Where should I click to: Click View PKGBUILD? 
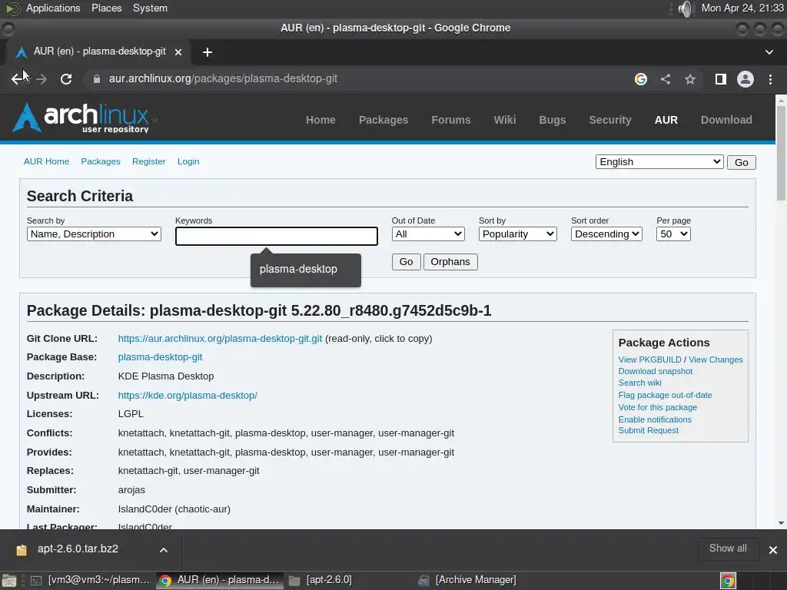[649, 360]
